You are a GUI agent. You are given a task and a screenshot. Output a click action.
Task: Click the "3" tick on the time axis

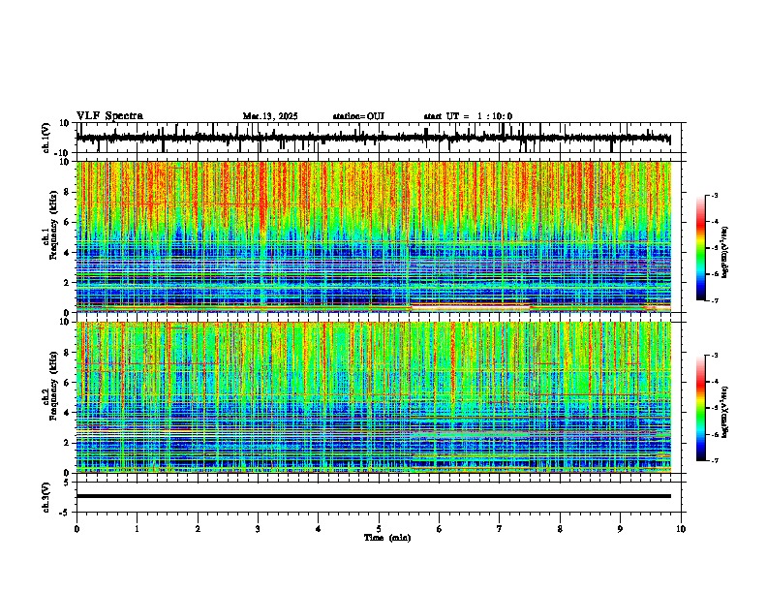[258, 529]
